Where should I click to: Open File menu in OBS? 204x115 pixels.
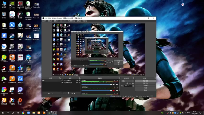[44, 21]
